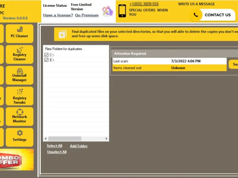Click the Items cleaned out value Unkown

point(178,68)
